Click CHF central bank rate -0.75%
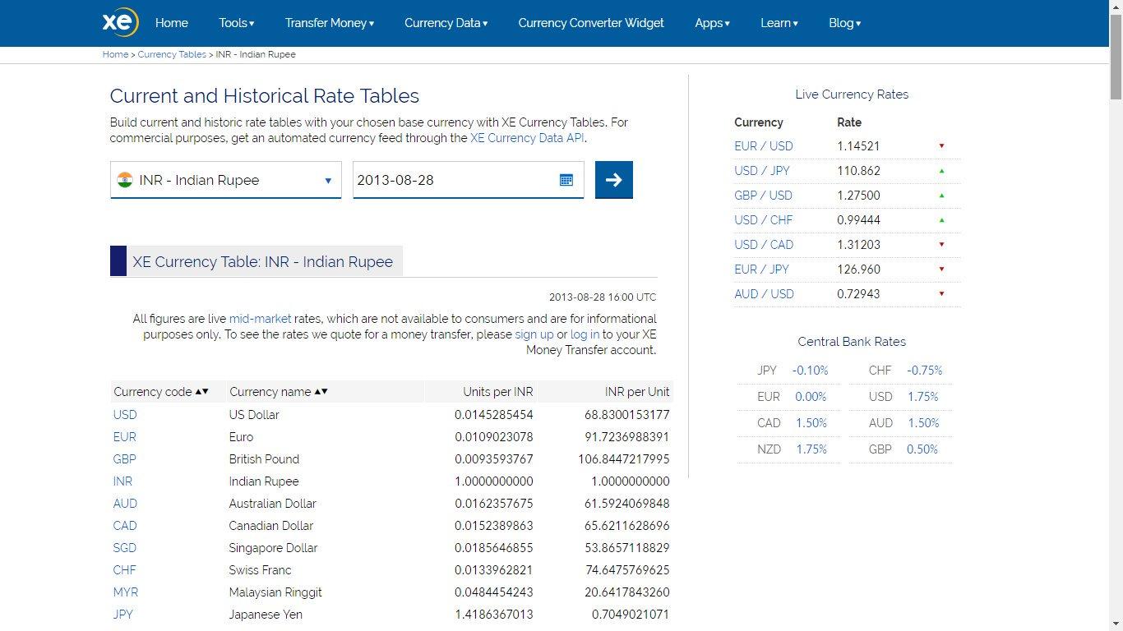 pyautogui.click(x=925, y=371)
